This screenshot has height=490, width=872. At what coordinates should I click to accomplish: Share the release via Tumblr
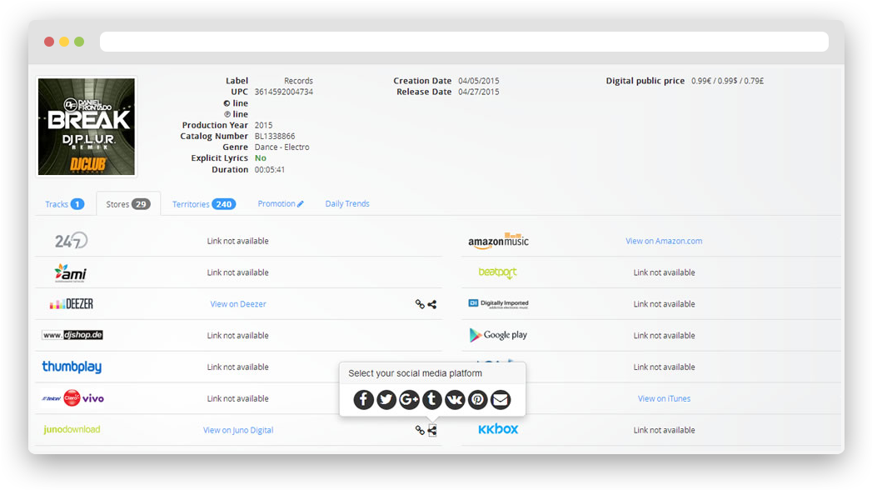(431, 399)
